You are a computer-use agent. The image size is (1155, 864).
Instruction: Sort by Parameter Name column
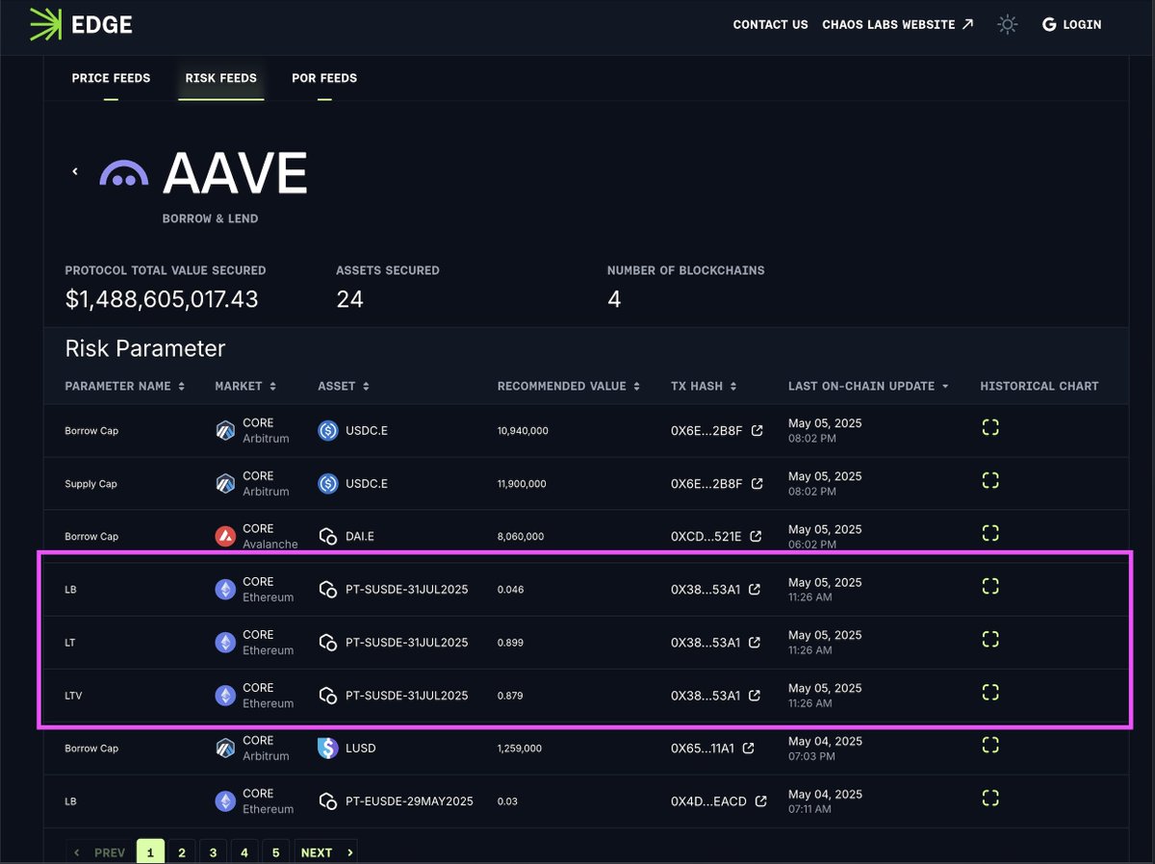point(124,386)
